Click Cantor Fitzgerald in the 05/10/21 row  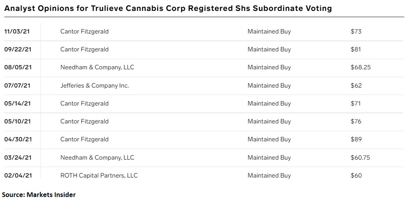pyautogui.click(x=84, y=121)
